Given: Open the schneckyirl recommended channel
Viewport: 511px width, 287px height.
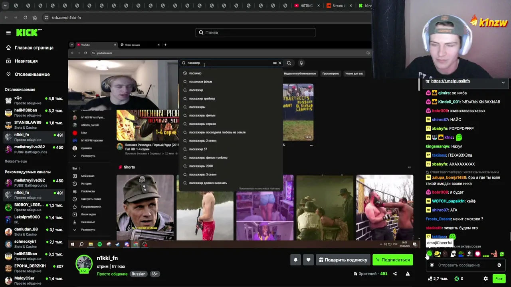Looking at the screenshot, I should [x=34, y=244].
